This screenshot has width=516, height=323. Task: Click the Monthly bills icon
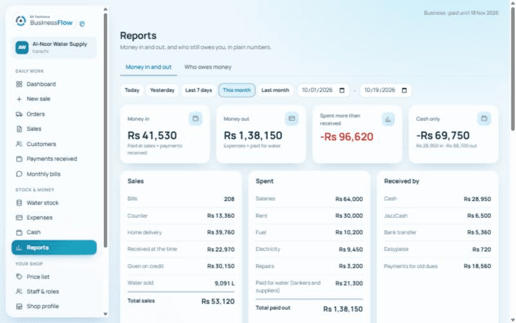(19, 174)
